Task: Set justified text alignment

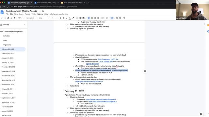Action: click(x=98, y=18)
